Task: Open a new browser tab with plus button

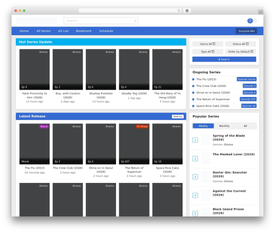Action: pos(261,12)
